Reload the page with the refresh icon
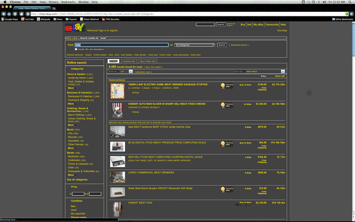This screenshot has height=222, width=355. 15,14
